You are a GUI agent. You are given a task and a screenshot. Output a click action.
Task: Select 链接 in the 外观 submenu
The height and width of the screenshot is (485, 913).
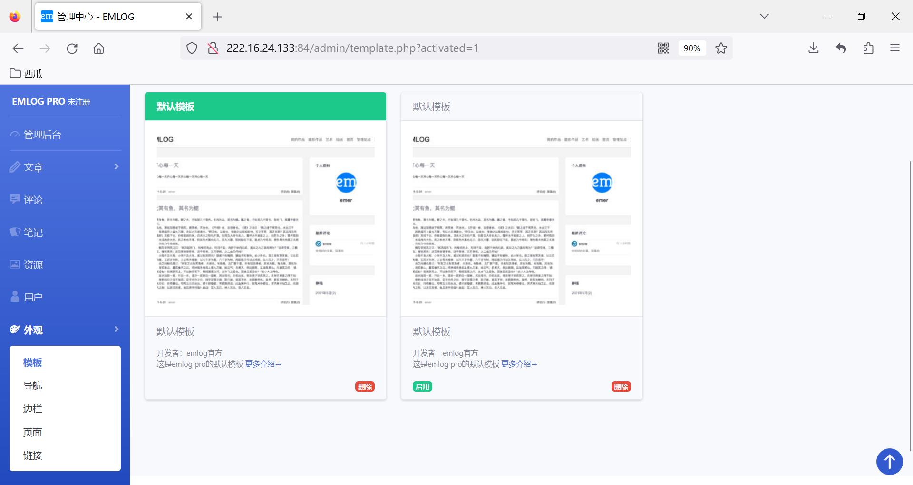tap(32, 456)
